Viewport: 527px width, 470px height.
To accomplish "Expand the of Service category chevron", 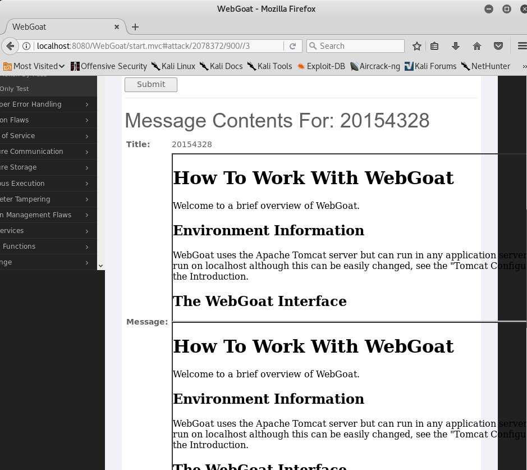I will tap(87, 136).
